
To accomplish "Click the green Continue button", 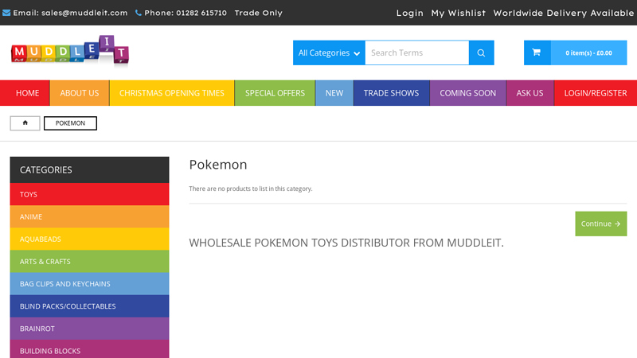I will coord(601,224).
